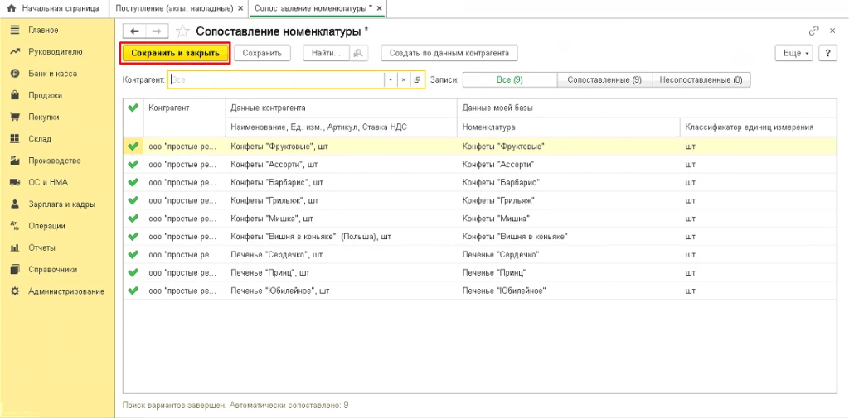This screenshot has height=418, width=849.
Task: Toggle check mark for Печенье "Принц" row
Action: 133,272
